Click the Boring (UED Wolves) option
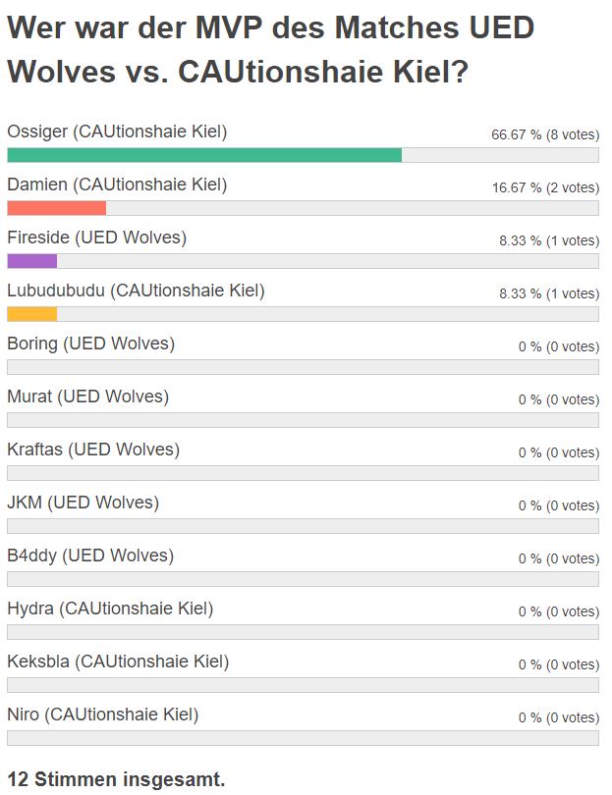612x795 pixels. 90,344
